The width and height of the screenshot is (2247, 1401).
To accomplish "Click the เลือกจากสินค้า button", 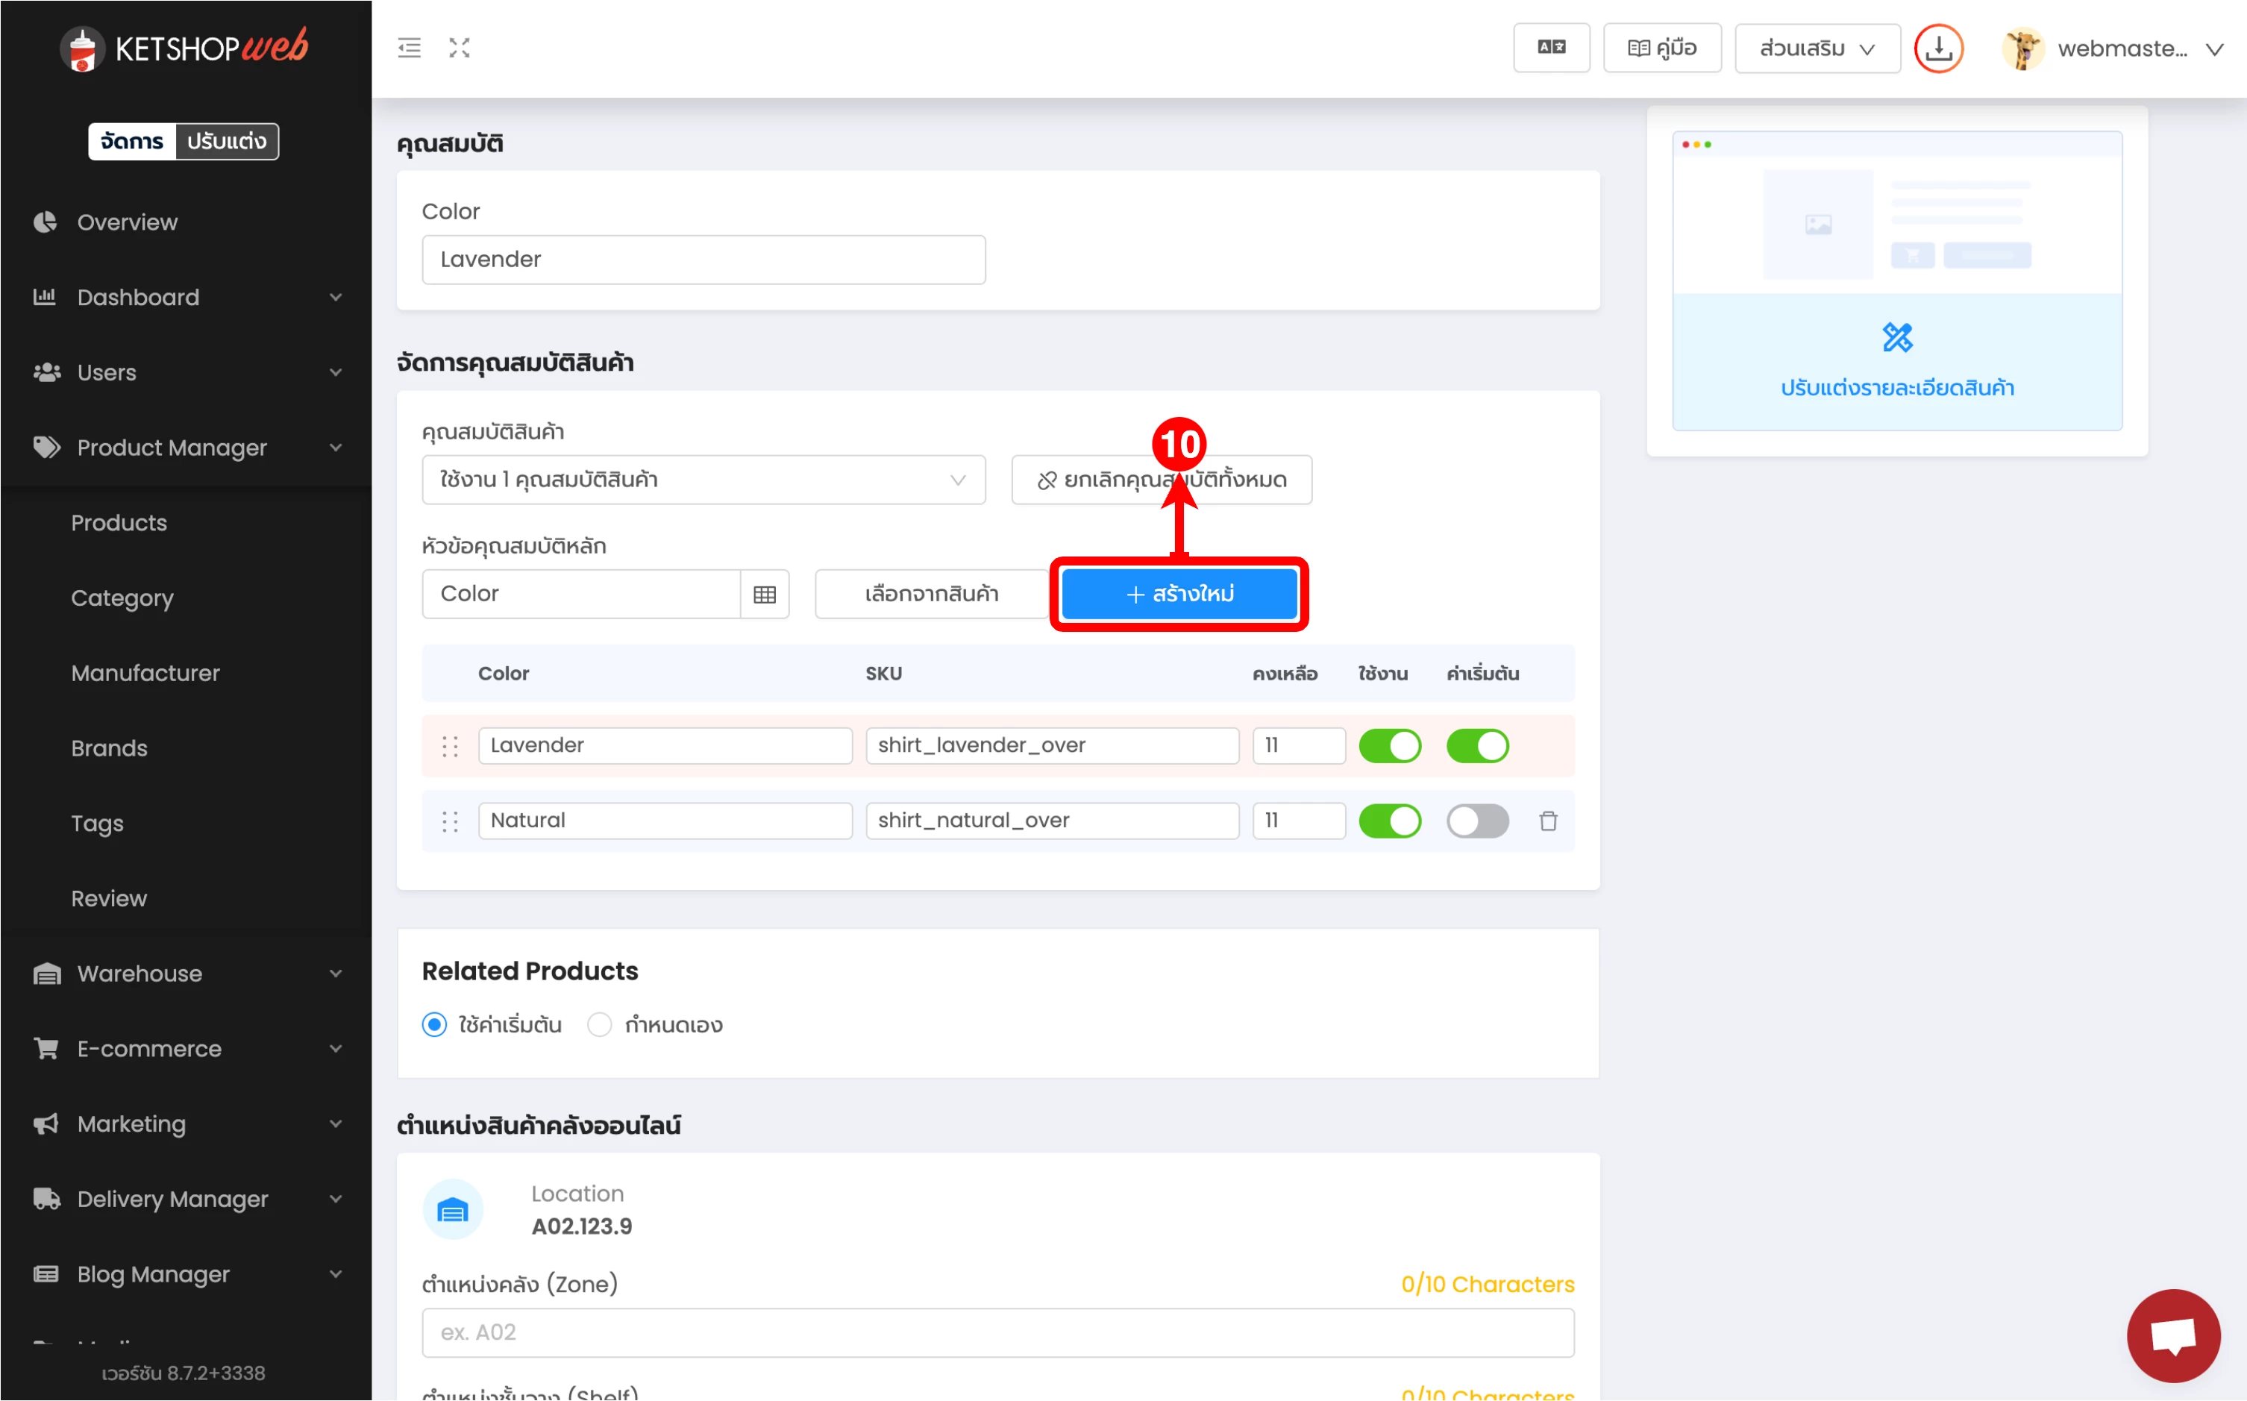I will [931, 594].
